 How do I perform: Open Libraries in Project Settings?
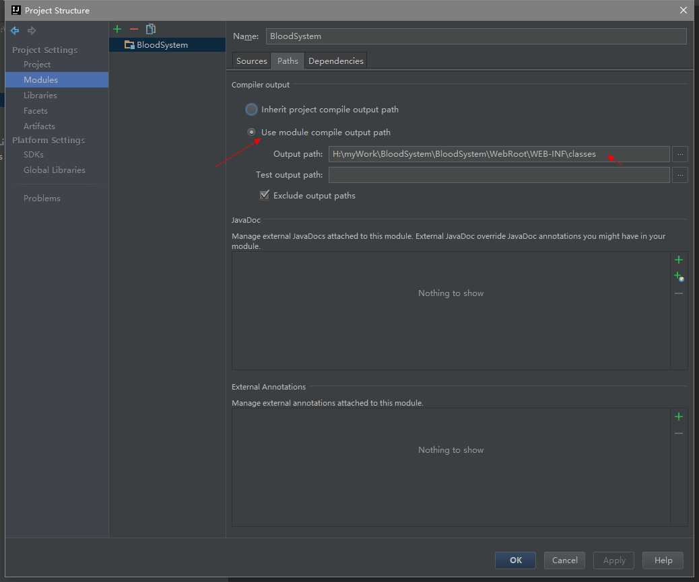coord(40,96)
